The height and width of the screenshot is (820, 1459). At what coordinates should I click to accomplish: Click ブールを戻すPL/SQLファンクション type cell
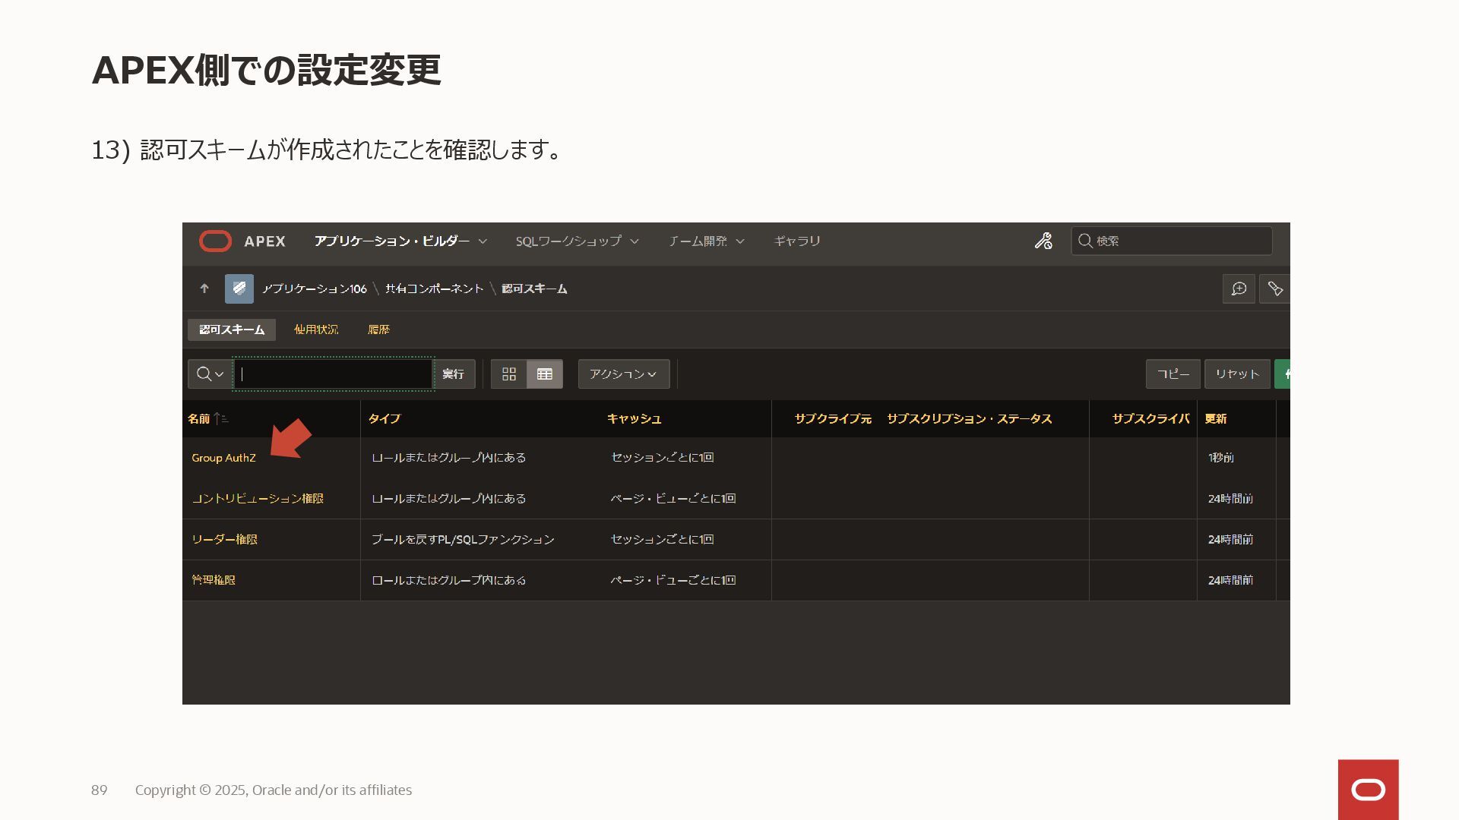[x=463, y=540]
